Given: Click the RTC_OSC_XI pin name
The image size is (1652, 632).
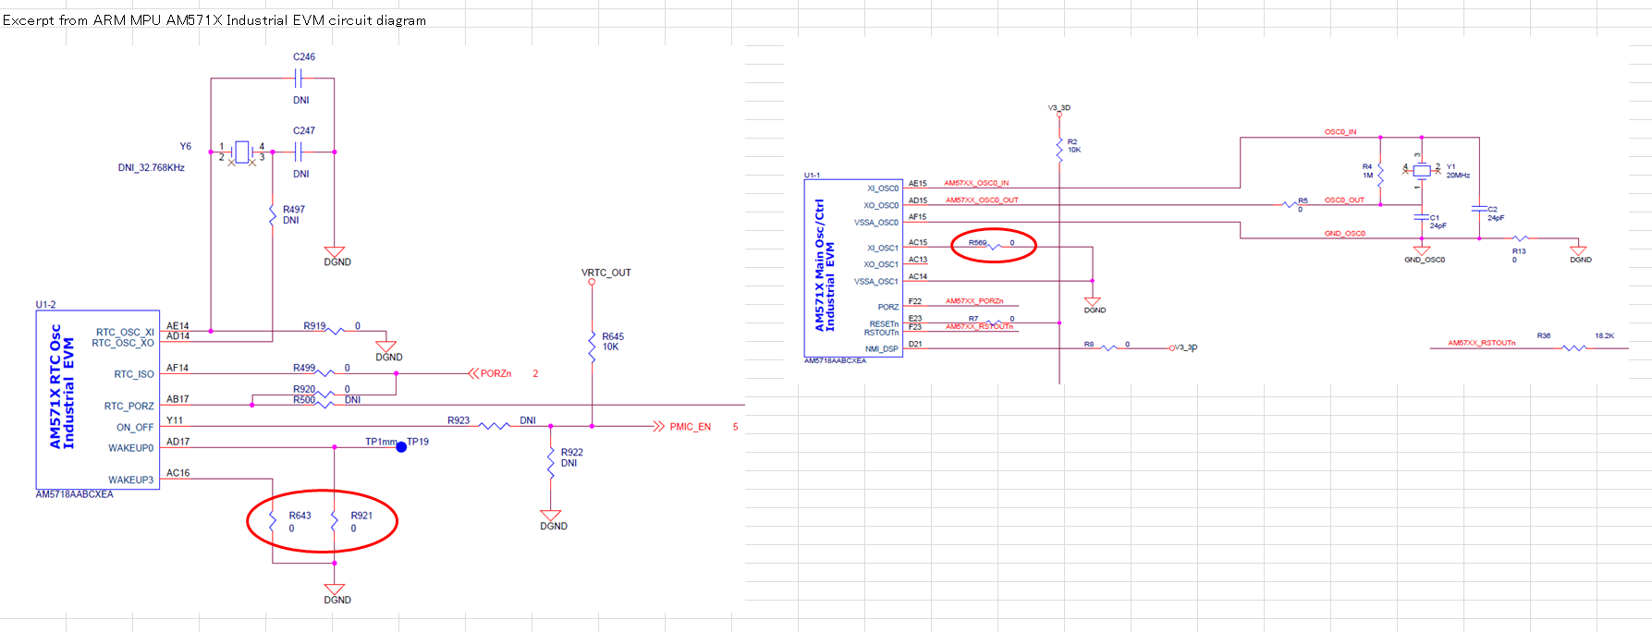Looking at the screenshot, I should [x=125, y=332].
